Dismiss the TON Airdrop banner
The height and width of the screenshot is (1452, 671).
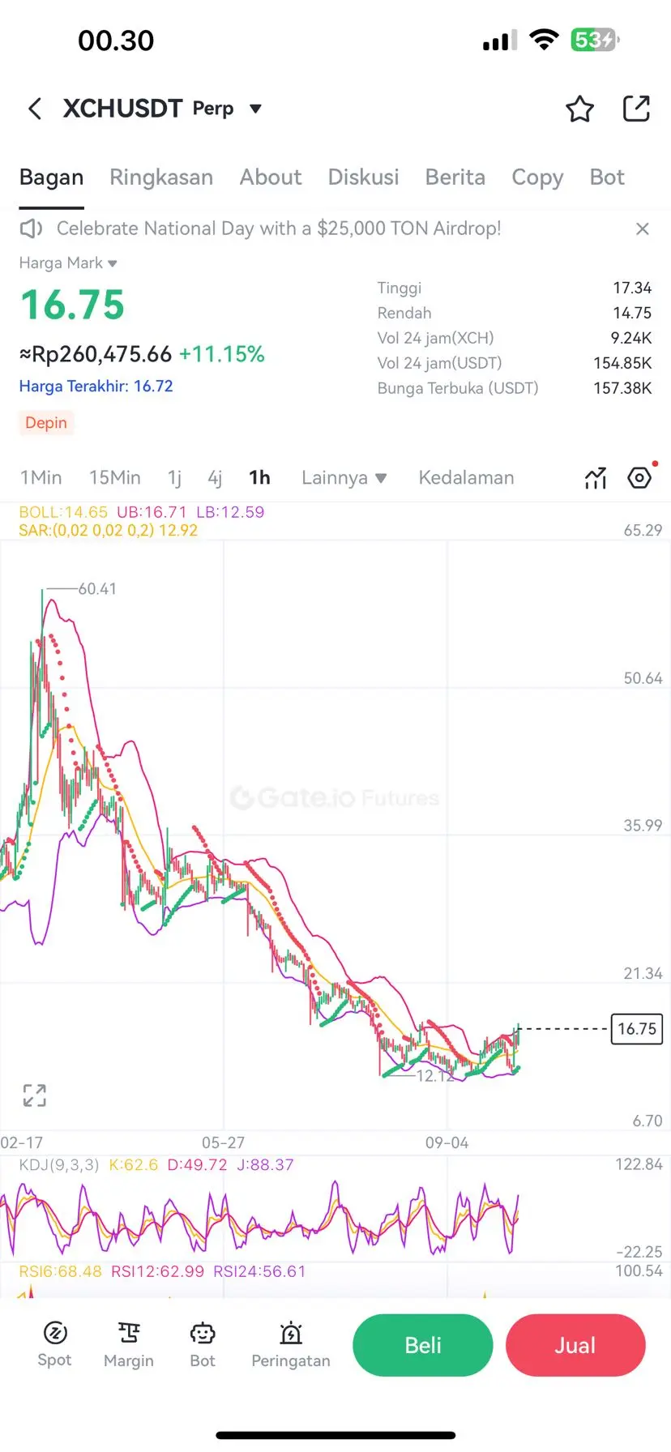[643, 229]
